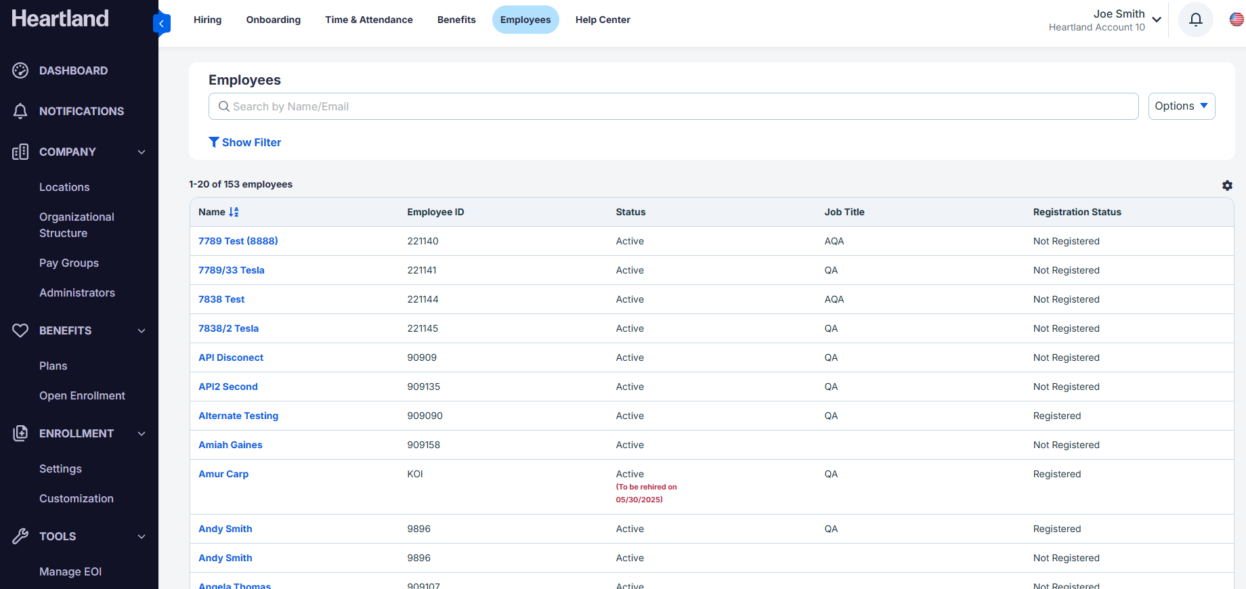The height and width of the screenshot is (589, 1246).
Task: Click the Employee ID column header
Action: click(435, 212)
